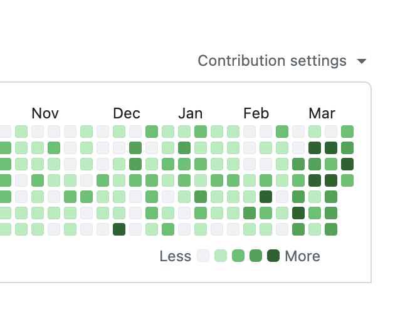Click the arrow beside Contribution settings
405x312 pixels.
click(361, 61)
